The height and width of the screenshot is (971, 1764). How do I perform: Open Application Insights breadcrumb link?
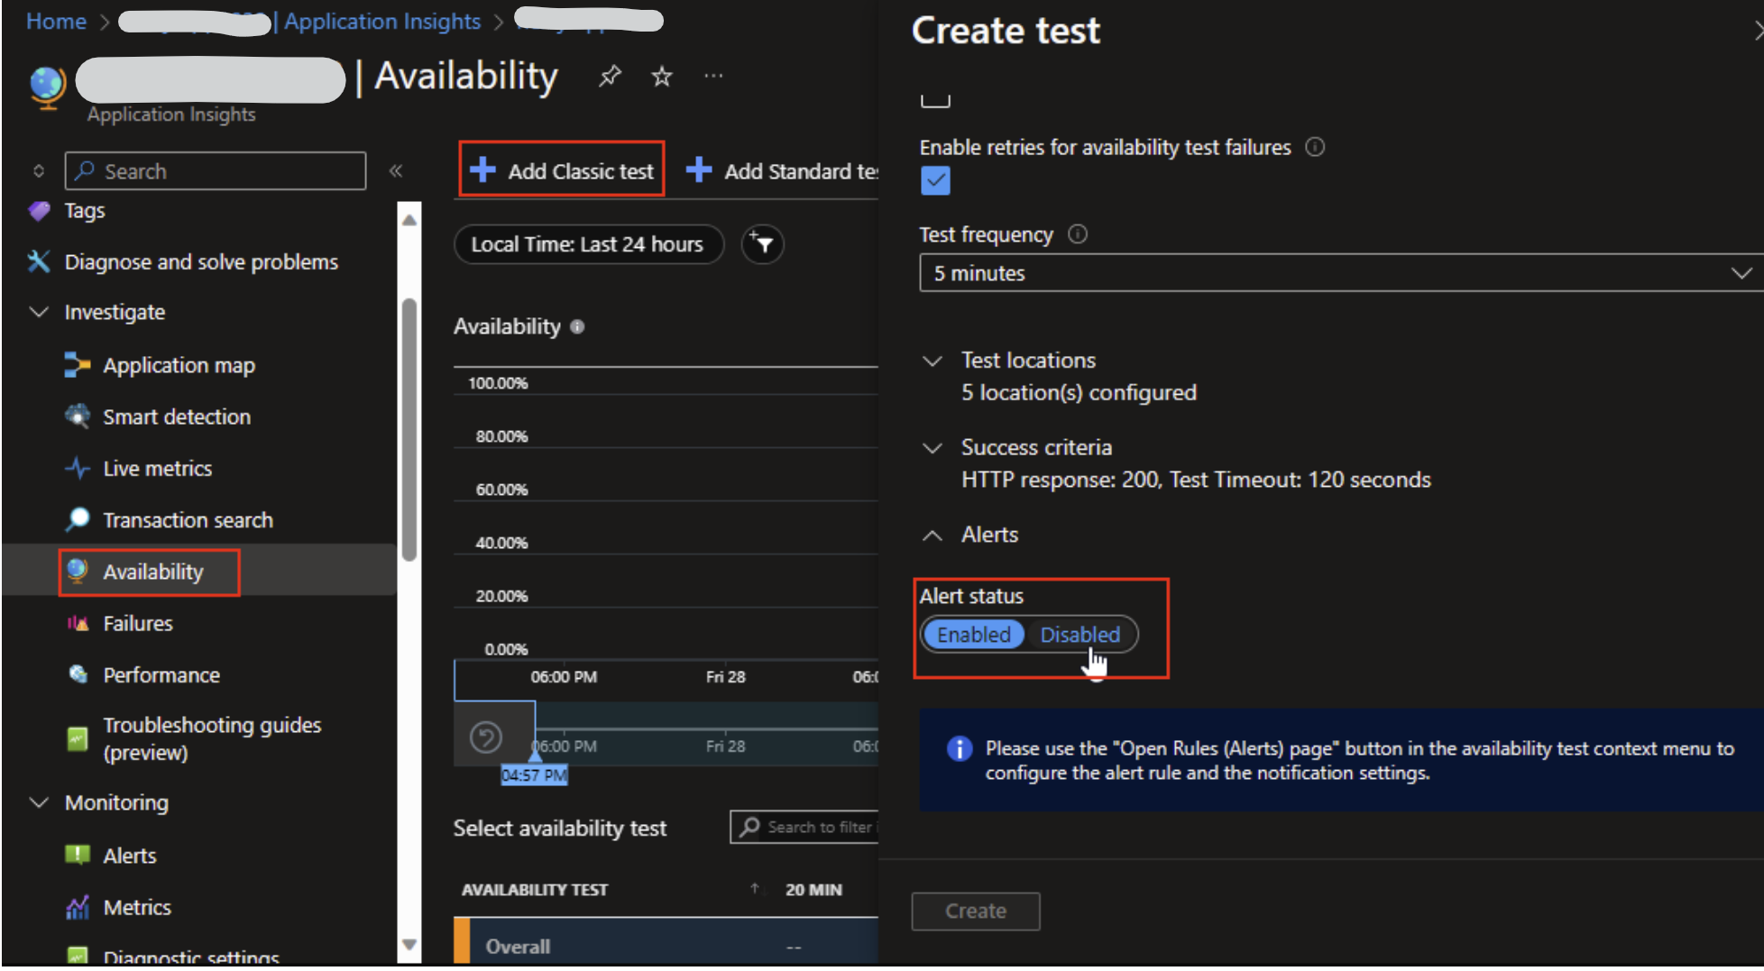382,21
